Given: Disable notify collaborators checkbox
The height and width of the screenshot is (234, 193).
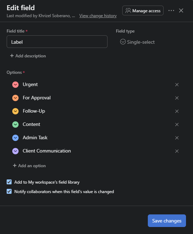Looking at the screenshot, I should [x=9, y=191].
